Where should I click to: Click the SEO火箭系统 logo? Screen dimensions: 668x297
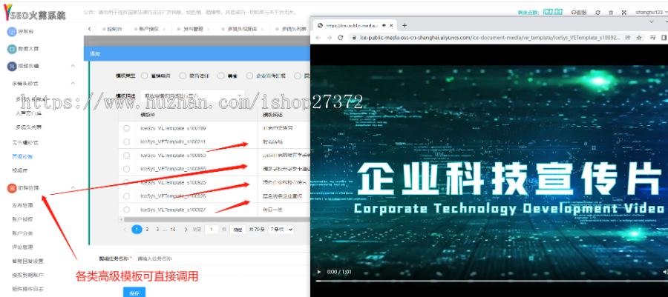click(34, 13)
